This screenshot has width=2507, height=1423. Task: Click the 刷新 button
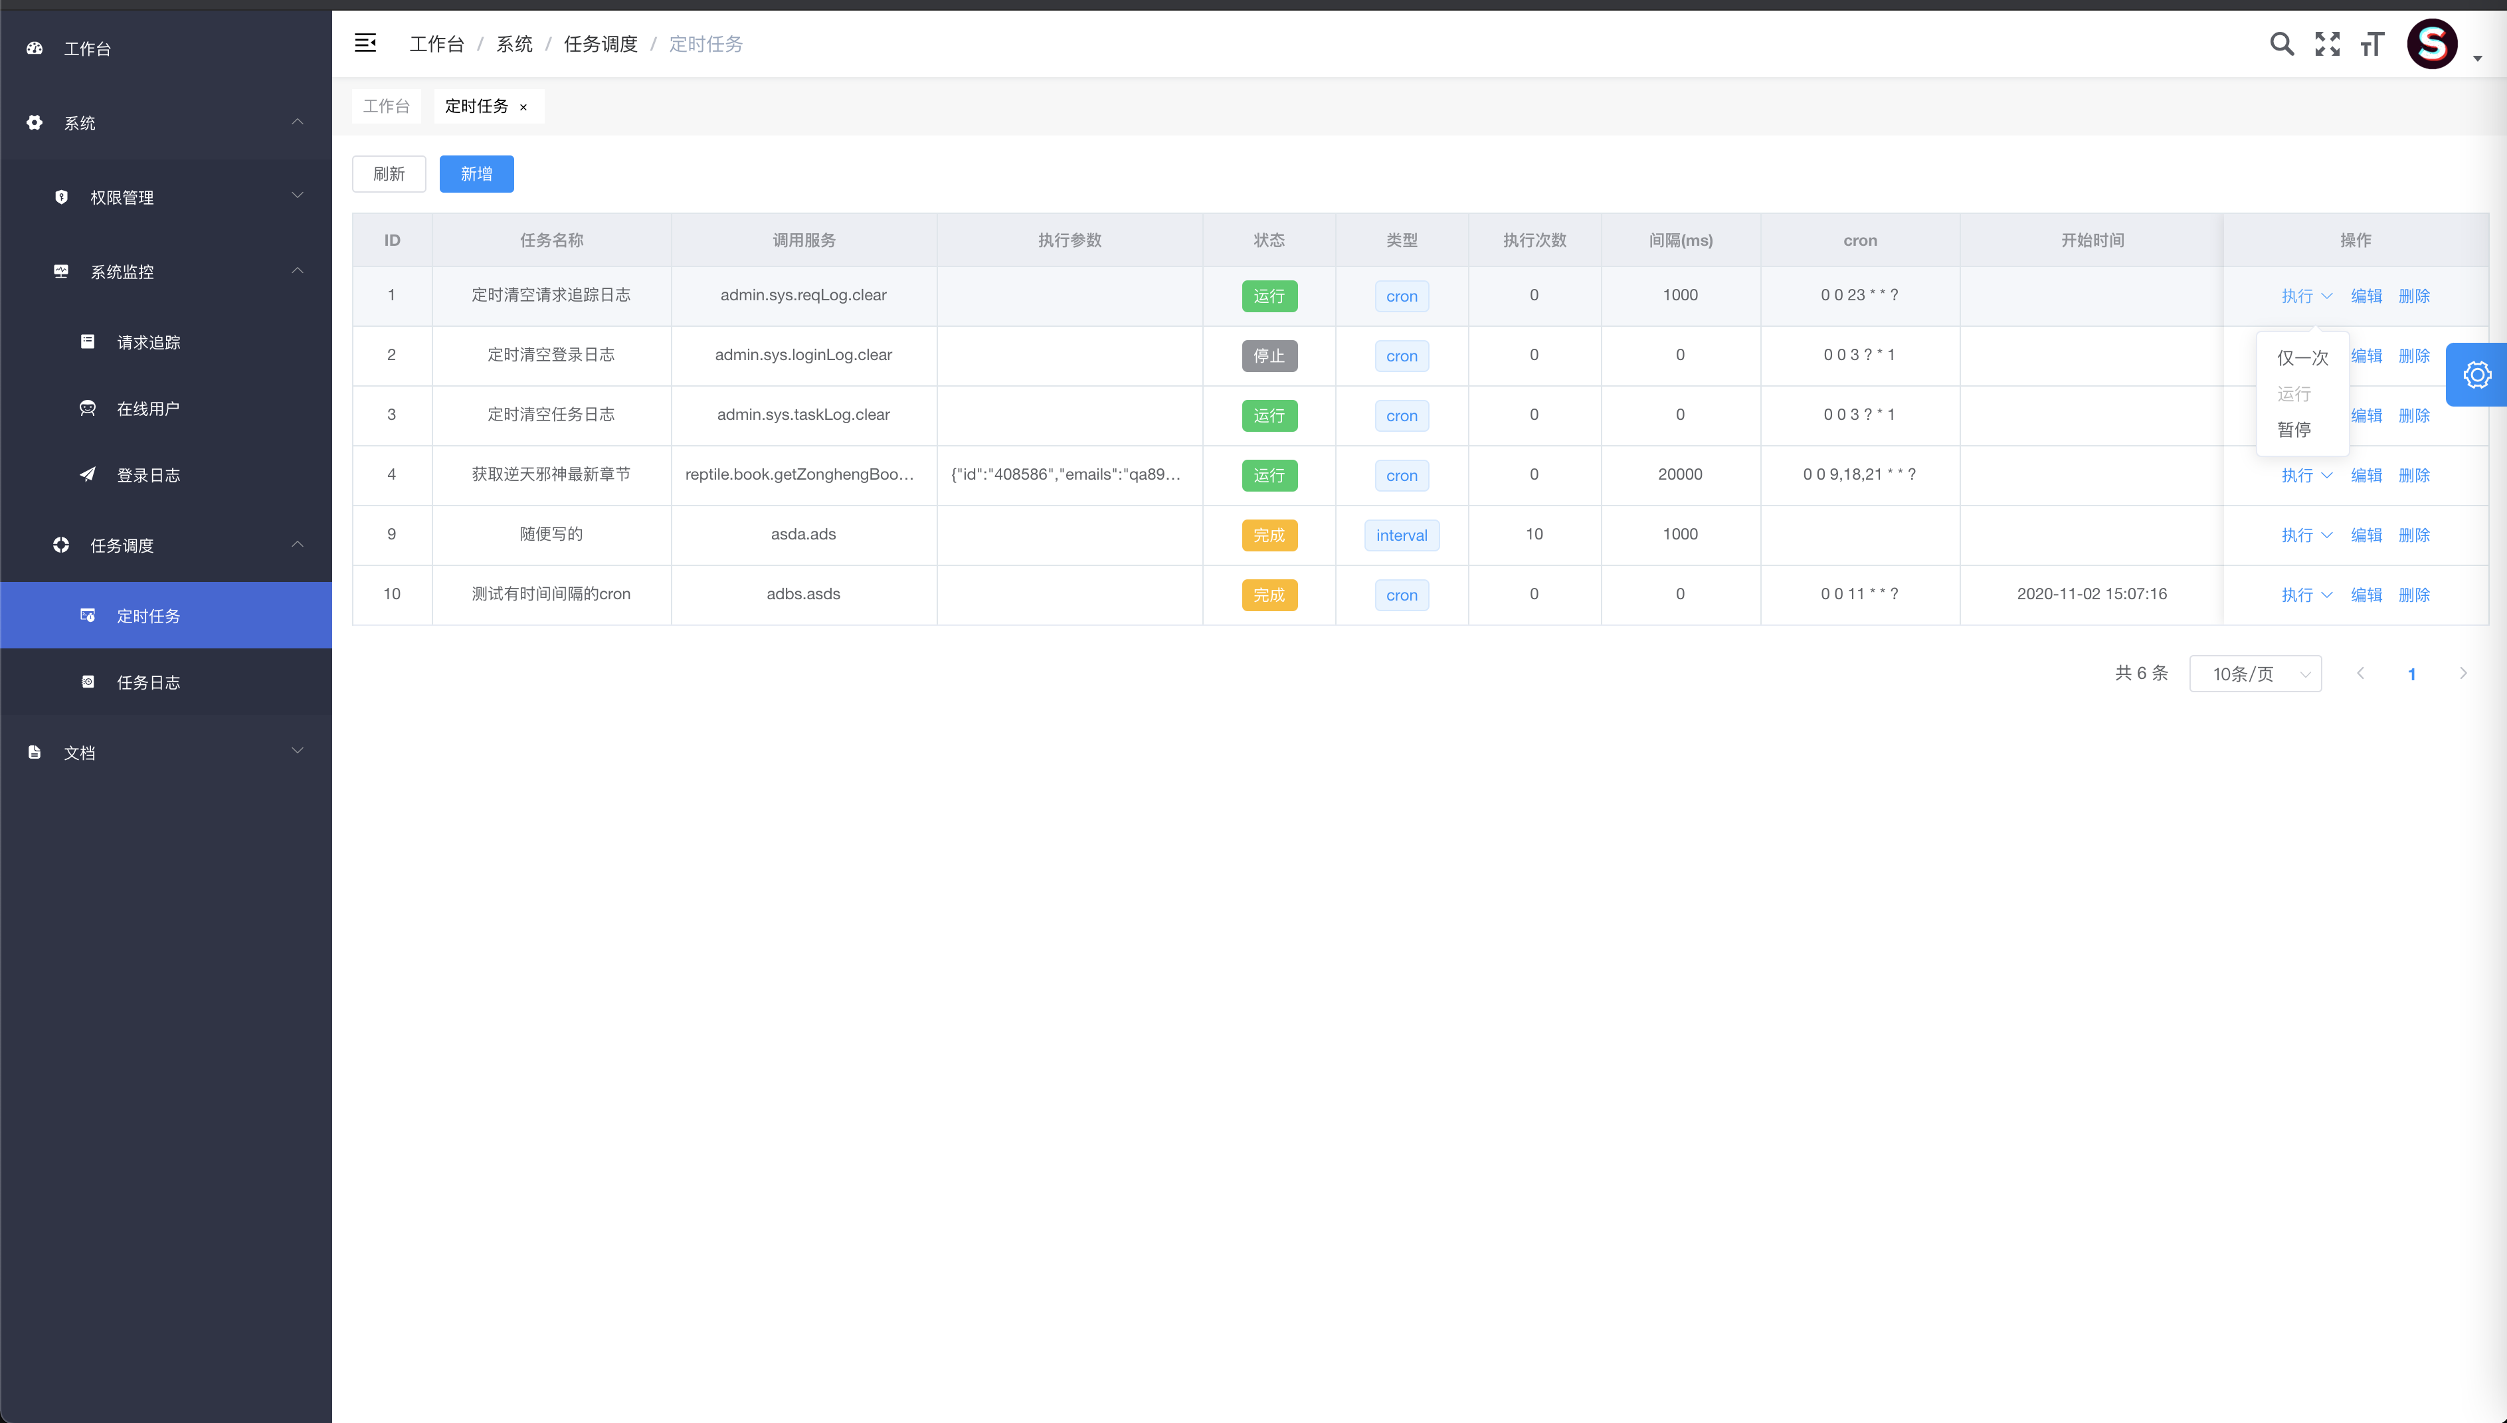[x=389, y=174]
